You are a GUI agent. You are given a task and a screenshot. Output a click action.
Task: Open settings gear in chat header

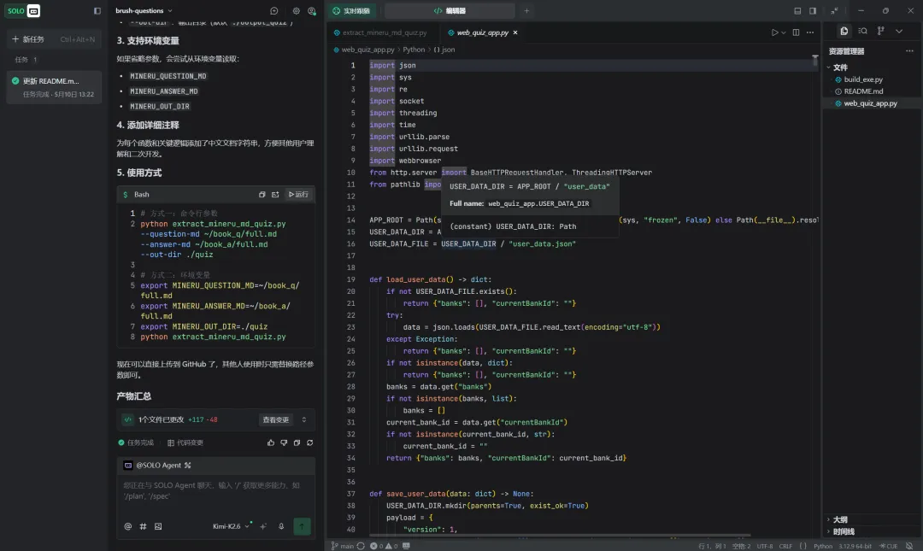[x=296, y=10]
